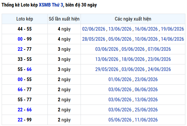187x126 pixels.
Task: Open date 02/06/2026 in 44 - 55 row
Action: pos(94,29)
